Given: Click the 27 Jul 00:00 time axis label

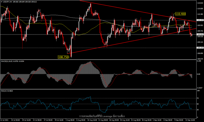Looking at the screenshot, I should point(48,120).
